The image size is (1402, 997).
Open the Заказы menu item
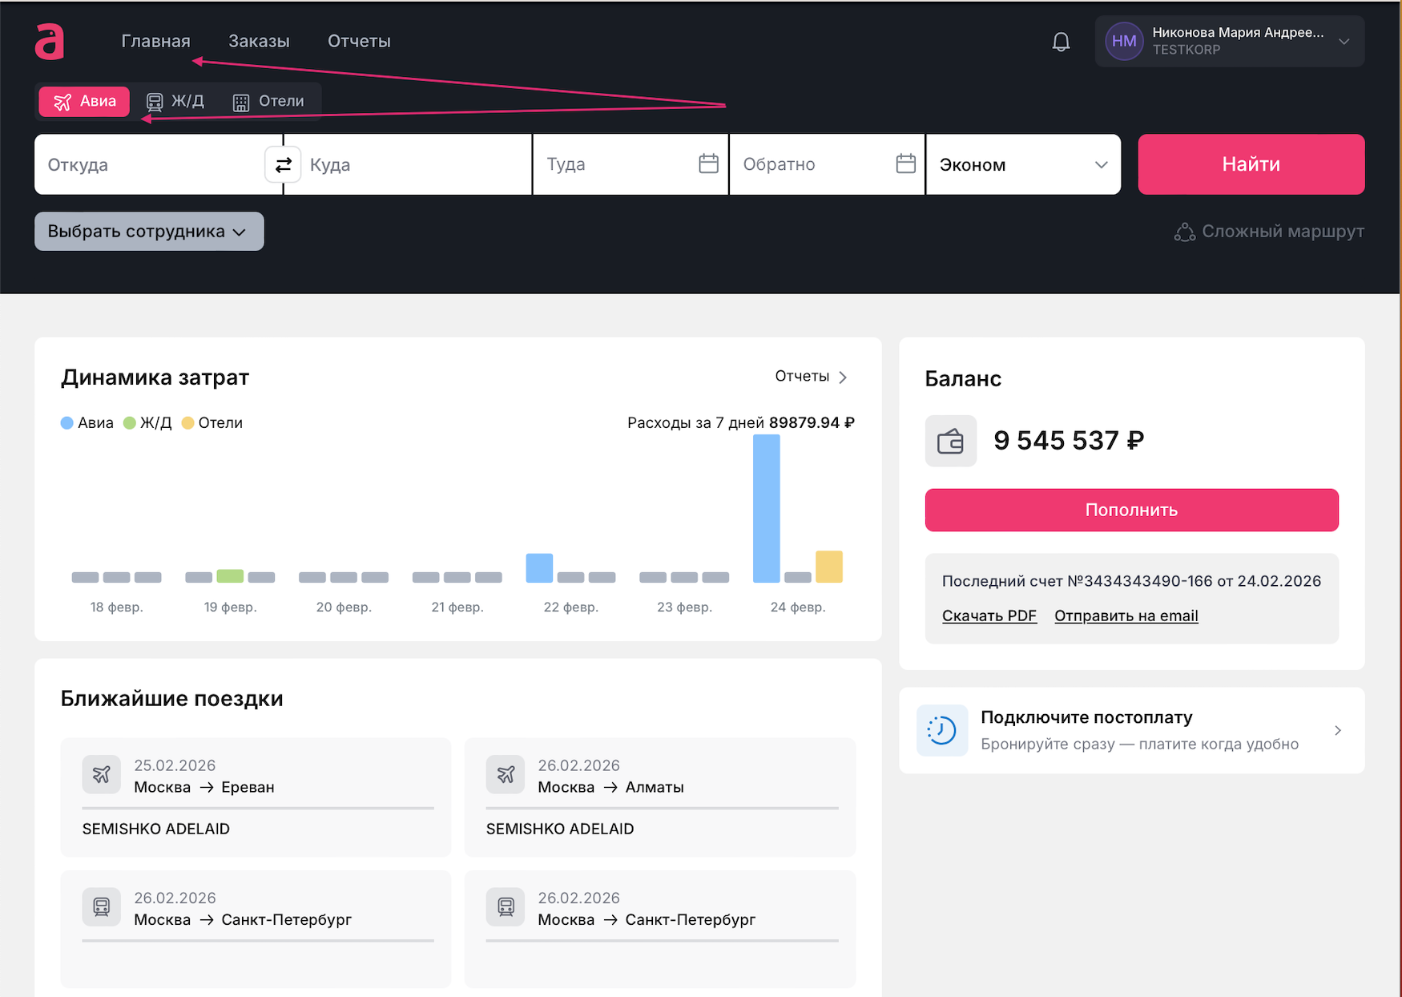click(x=259, y=41)
